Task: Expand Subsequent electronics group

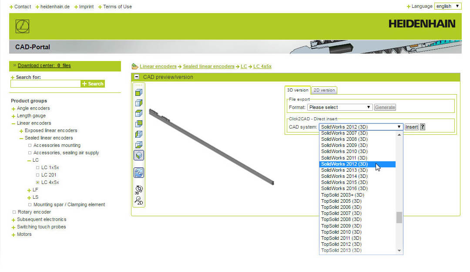Action: point(13,220)
